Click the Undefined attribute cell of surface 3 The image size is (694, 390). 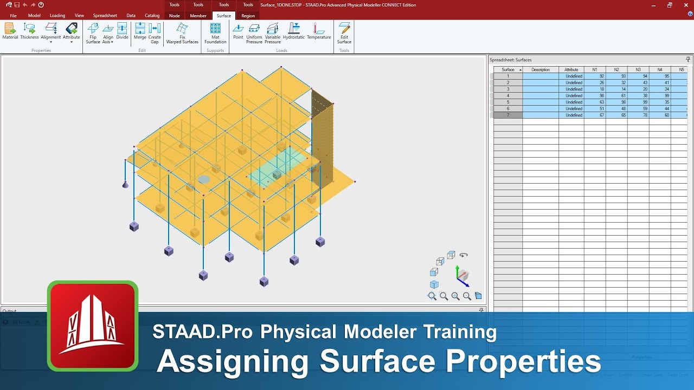click(x=571, y=89)
